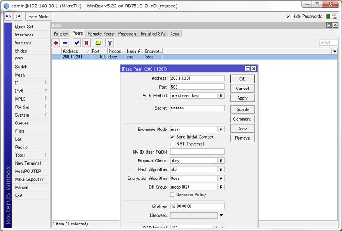Click Copy button

[242, 129]
